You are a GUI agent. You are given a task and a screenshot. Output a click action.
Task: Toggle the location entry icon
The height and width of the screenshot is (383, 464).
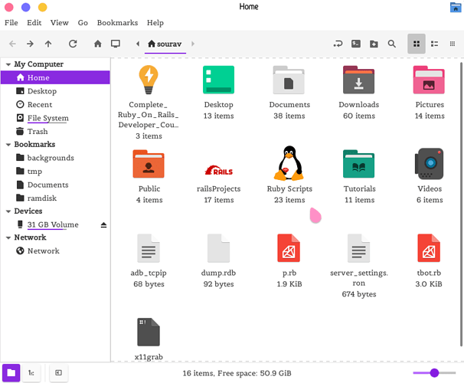338,44
